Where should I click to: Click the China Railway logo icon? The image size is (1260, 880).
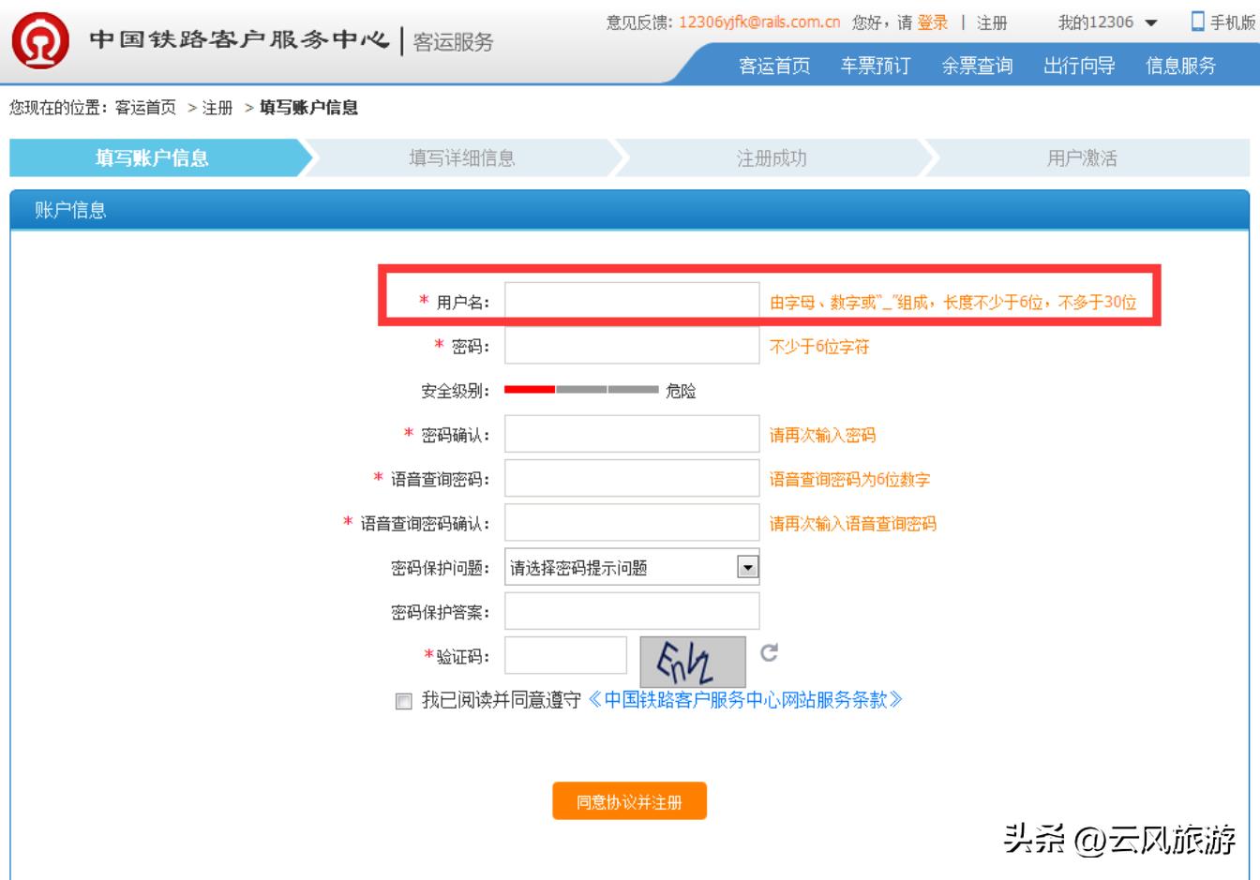[x=39, y=40]
